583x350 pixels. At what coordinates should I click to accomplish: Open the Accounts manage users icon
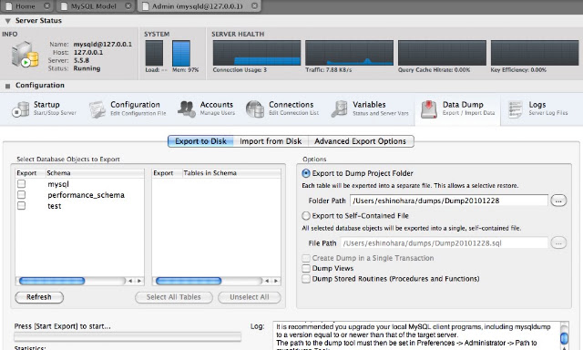(x=187, y=109)
